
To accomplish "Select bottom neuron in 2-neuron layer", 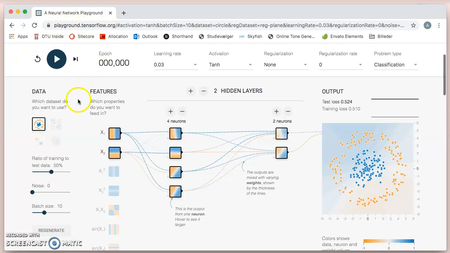I will (x=281, y=153).
